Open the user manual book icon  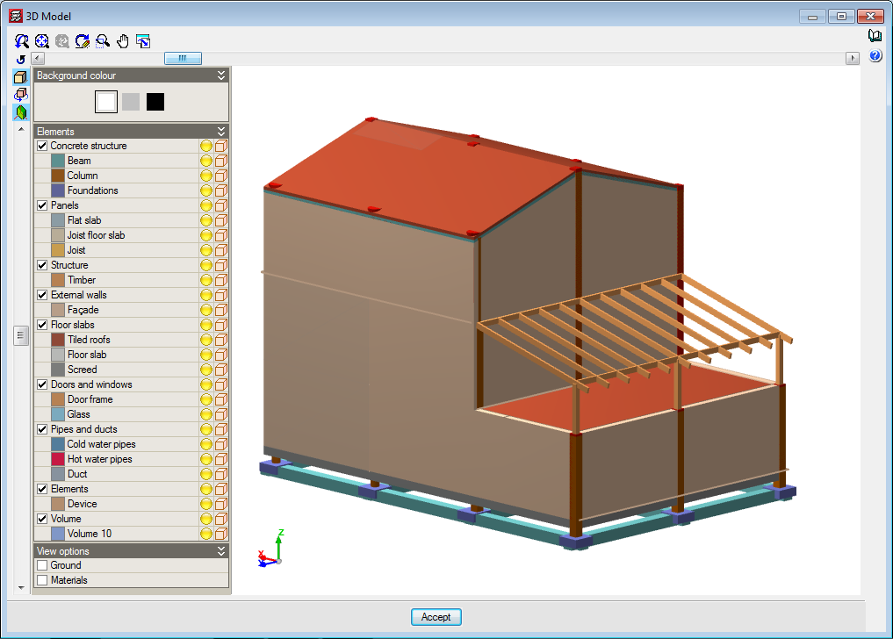[875, 36]
